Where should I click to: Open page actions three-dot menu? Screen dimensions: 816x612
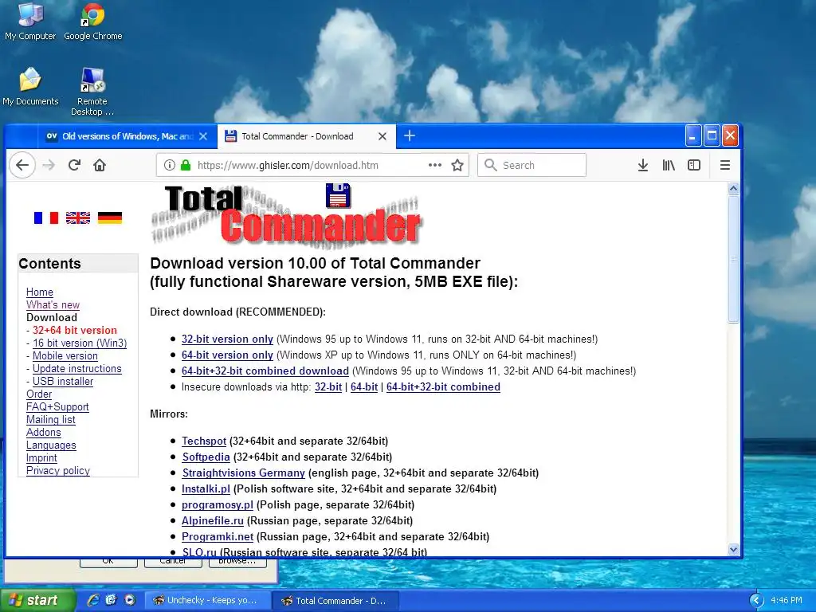(x=434, y=166)
